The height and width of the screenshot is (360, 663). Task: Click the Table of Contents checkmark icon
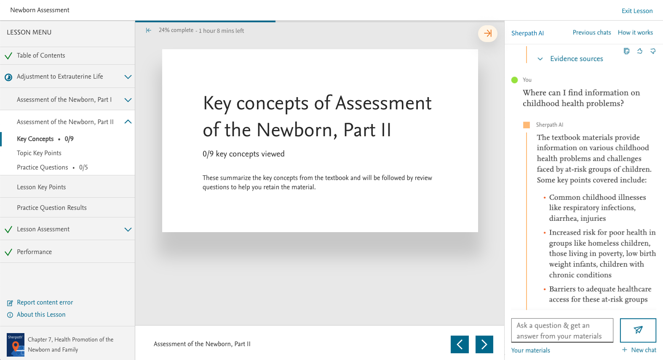pos(8,56)
